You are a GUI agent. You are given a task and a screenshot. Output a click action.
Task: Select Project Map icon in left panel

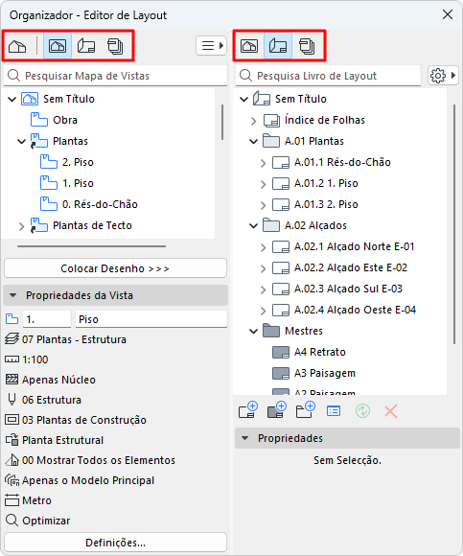point(17,46)
